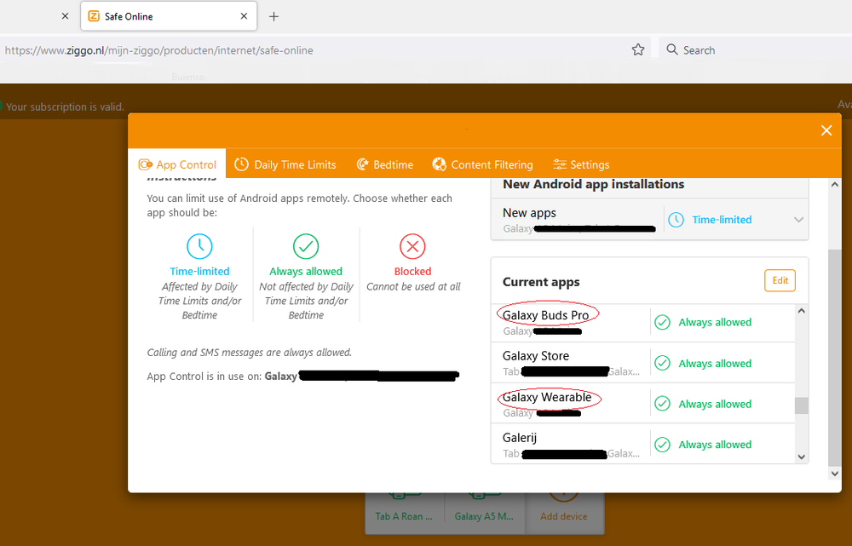This screenshot has height=546, width=852.
Task: Close the Safe Online browser tab
Action: click(244, 16)
